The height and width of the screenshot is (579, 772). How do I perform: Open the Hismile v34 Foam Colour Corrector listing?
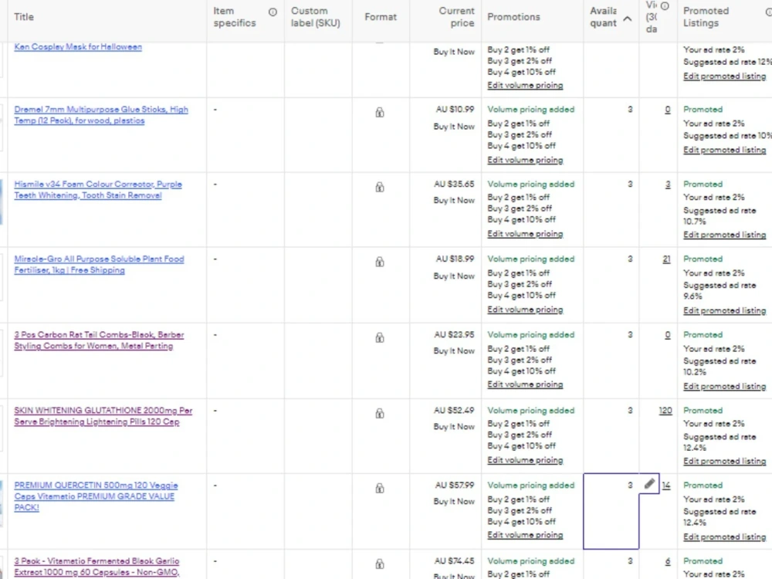pos(98,190)
